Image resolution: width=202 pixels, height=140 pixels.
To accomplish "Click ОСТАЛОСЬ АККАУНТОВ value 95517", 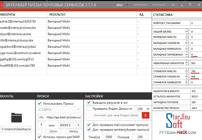I will (195, 97).
